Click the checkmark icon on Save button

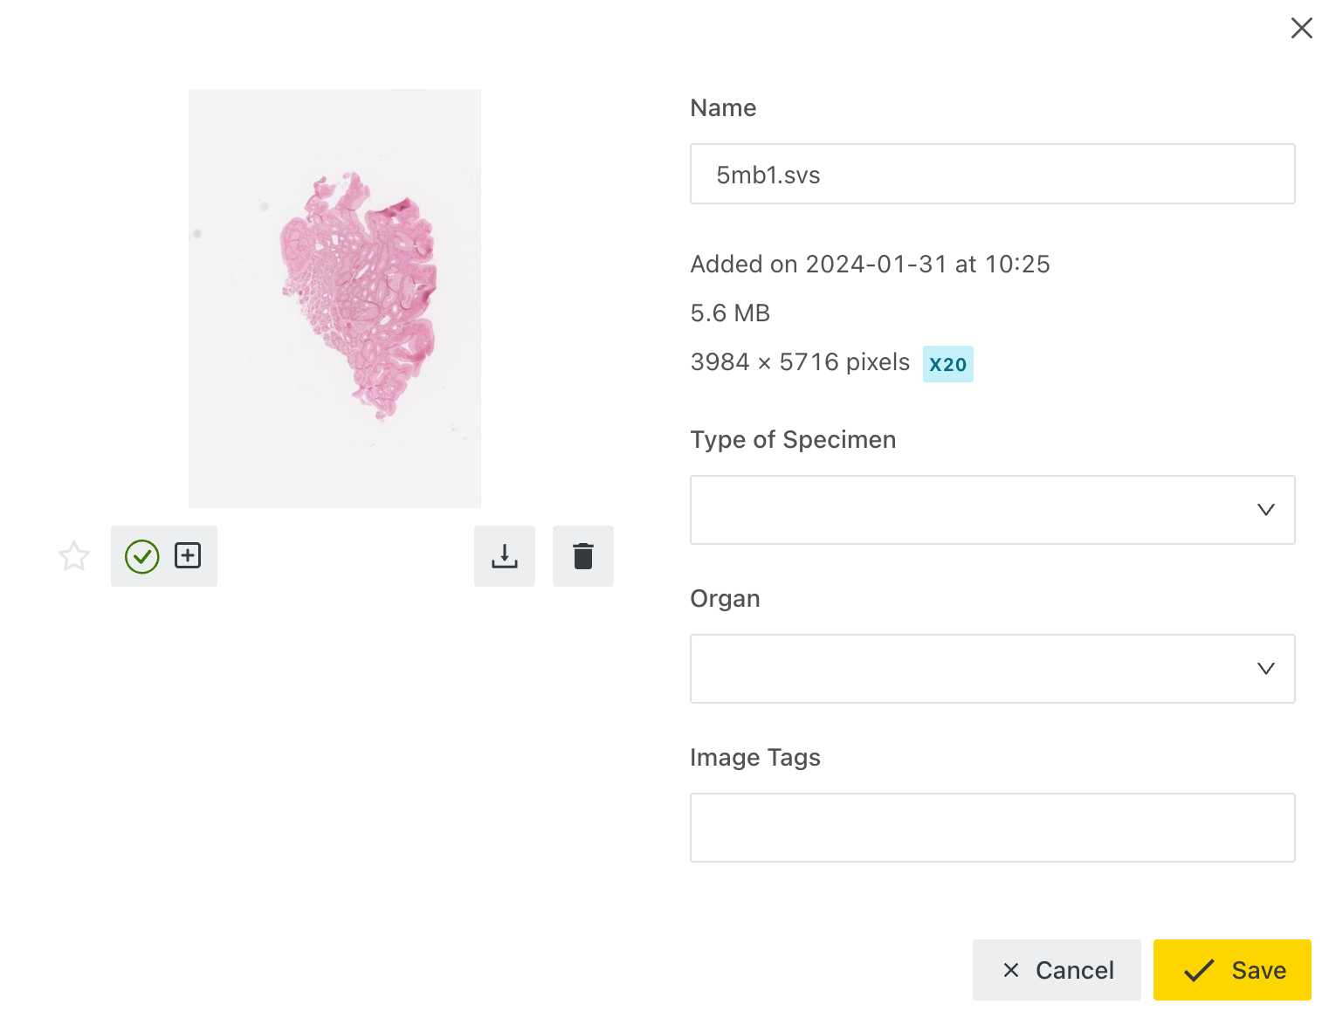coord(1199,970)
